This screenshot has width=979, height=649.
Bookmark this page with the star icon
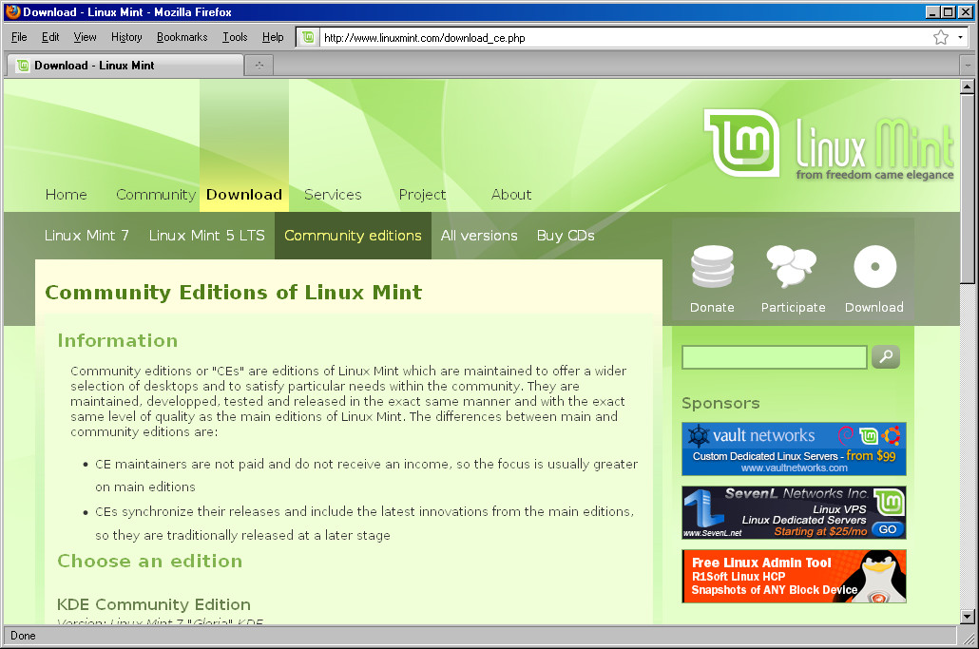point(941,37)
